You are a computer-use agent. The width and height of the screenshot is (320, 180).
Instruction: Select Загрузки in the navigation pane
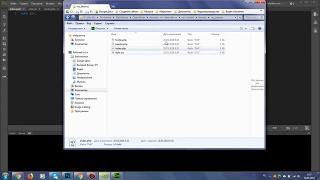79,40
